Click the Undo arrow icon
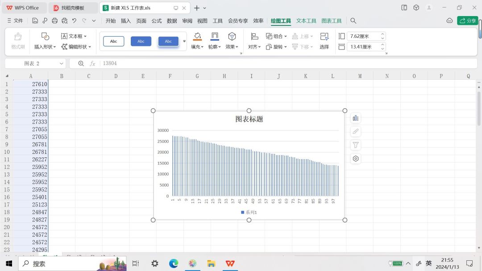The image size is (482, 271). (74, 21)
